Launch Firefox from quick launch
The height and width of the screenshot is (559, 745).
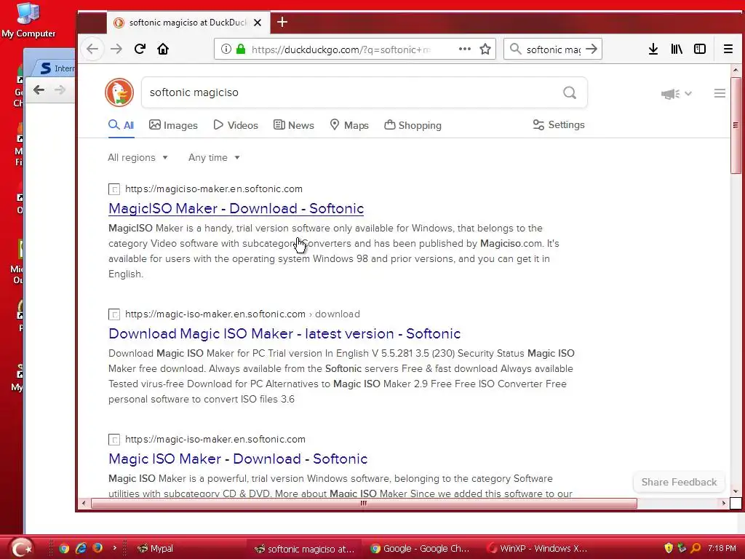coord(97,548)
